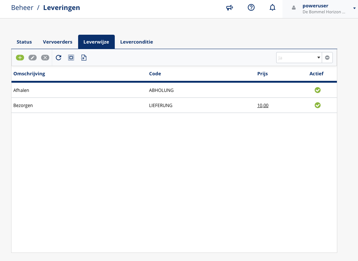The width and height of the screenshot is (358, 261).
Task: Open the Leverconditie tab
Action: 136,42
